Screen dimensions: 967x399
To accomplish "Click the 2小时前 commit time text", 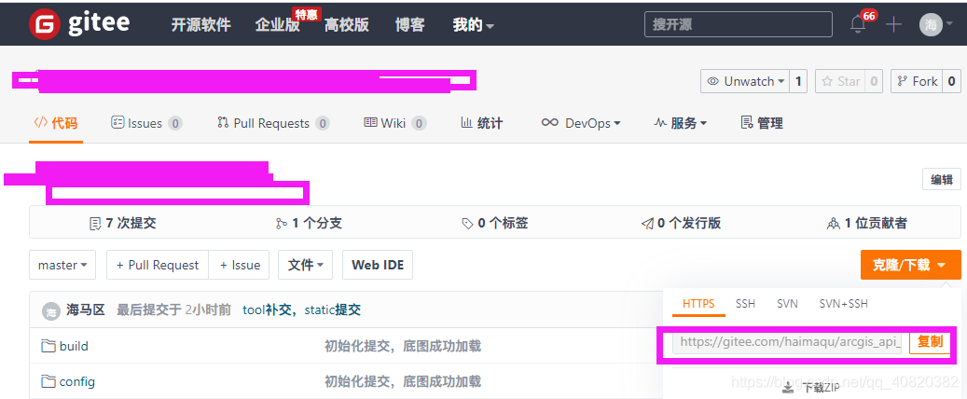I will tap(208, 310).
